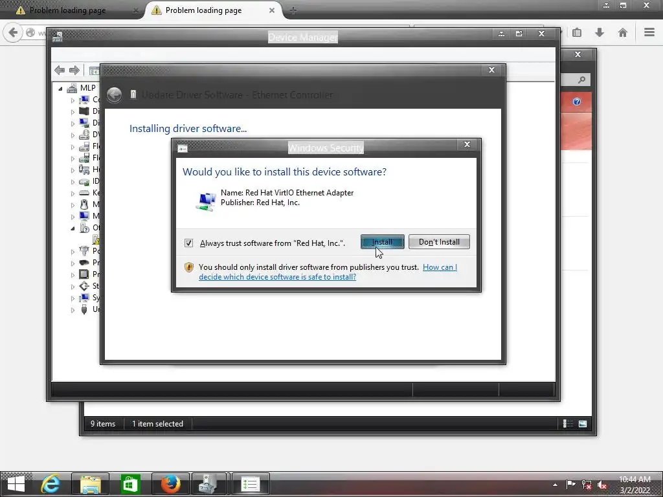The width and height of the screenshot is (663, 497).
Task: Open a new Firefox tab with plus
Action: click(293, 10)
